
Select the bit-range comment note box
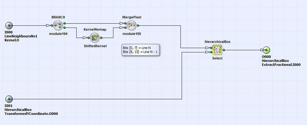pos(140,50)
